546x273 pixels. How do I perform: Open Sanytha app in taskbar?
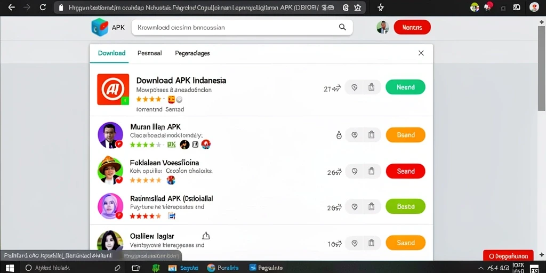coord(183,268)
